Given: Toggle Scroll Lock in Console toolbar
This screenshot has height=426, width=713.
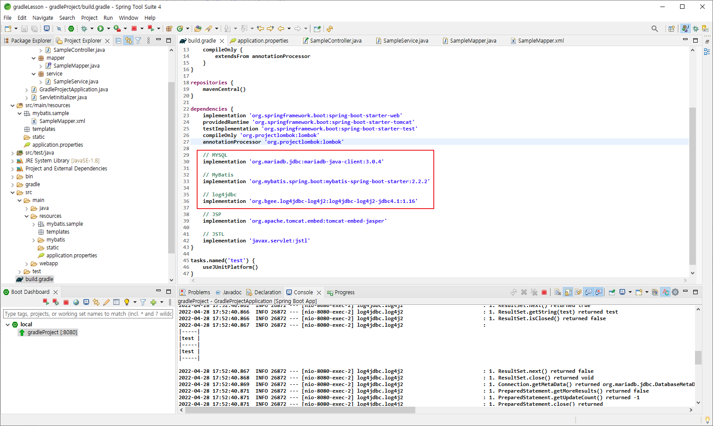Looking at the screenshot, I should pyautogui.click(x=568, y=292).
